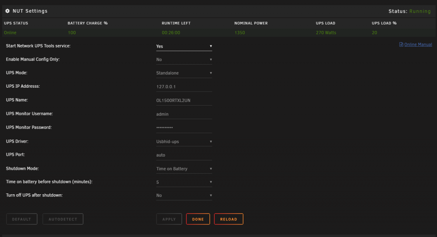Click the UPS load percent value 20

375,33
